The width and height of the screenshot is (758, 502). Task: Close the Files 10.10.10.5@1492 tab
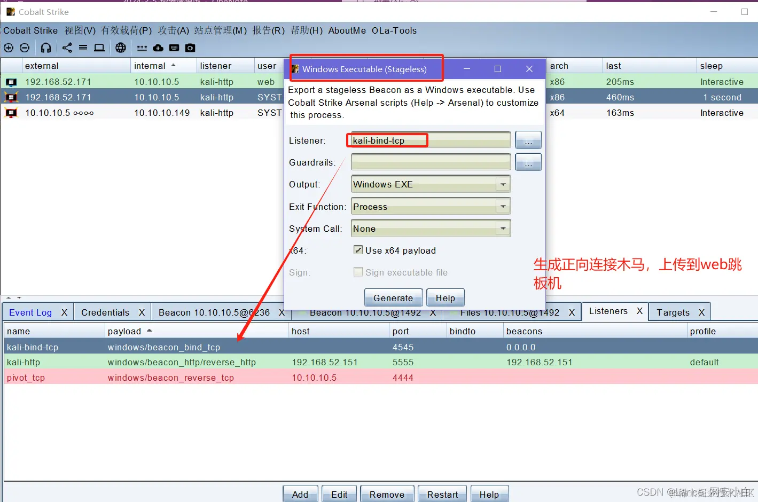[x=572, y=312]
